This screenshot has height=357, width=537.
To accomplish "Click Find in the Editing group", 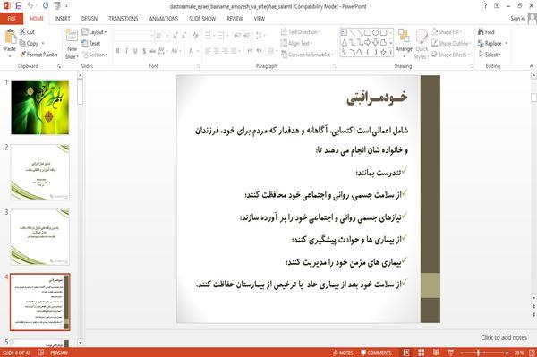I will (486, 32).
